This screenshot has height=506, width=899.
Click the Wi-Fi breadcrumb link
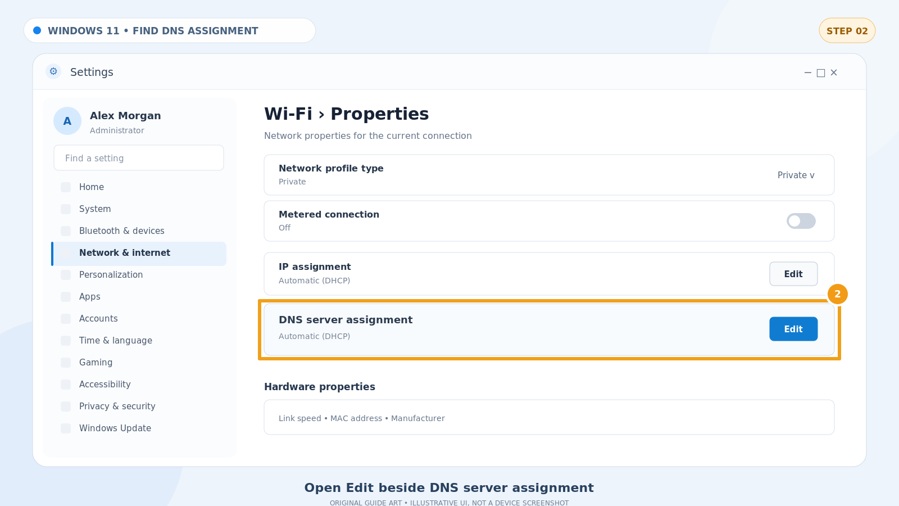(x=288, y=114)
